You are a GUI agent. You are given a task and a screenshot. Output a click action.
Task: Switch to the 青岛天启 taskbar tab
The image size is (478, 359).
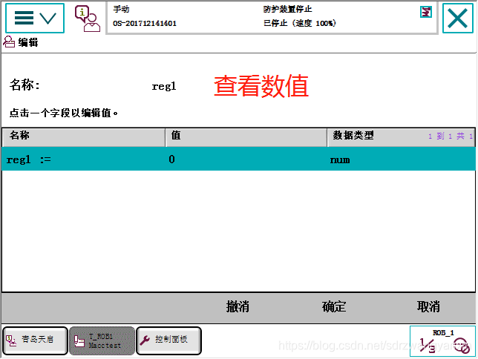coord(35,340)
